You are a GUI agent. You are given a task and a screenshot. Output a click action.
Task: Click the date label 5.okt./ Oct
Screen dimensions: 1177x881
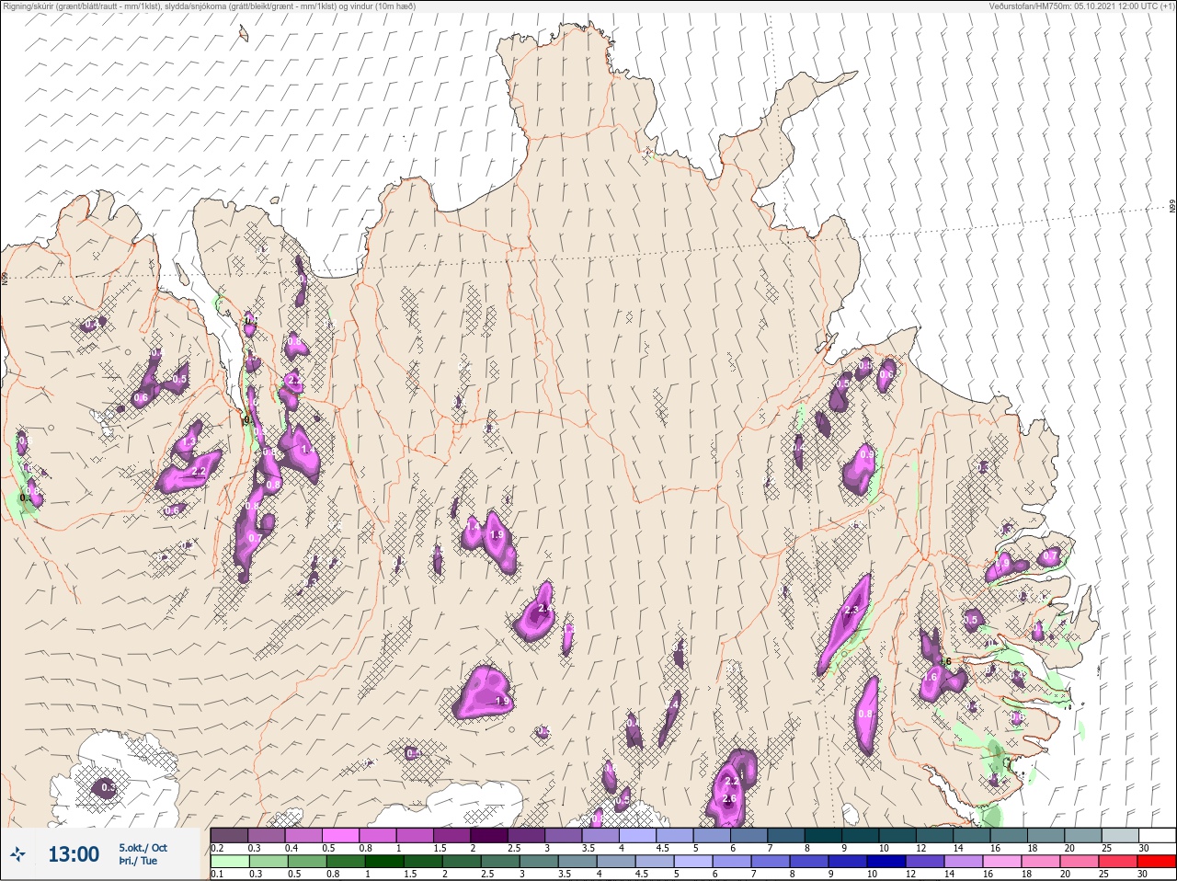click(143, 848)
